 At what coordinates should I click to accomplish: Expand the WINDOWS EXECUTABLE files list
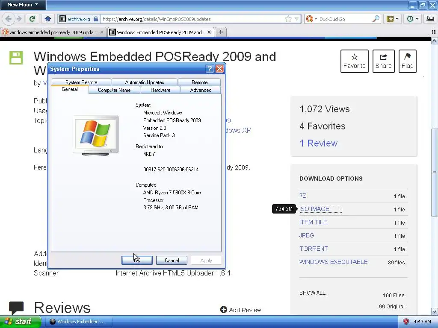[334, 262]
